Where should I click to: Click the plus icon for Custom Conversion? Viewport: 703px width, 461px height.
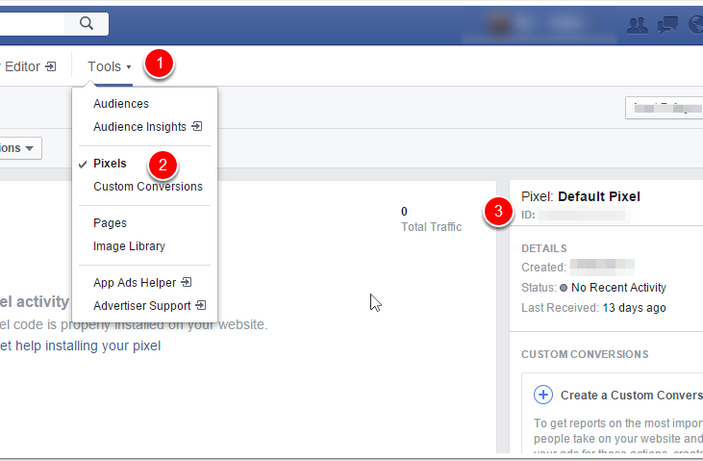[x=543, y=395]
